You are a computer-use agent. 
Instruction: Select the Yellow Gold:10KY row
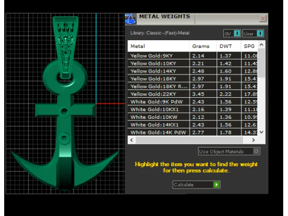click(x=193, y=64)
